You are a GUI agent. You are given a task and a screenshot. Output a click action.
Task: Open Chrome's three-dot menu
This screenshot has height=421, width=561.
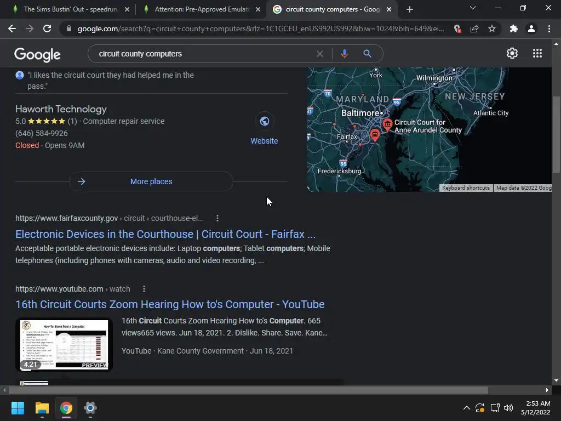tap(549, 29)
